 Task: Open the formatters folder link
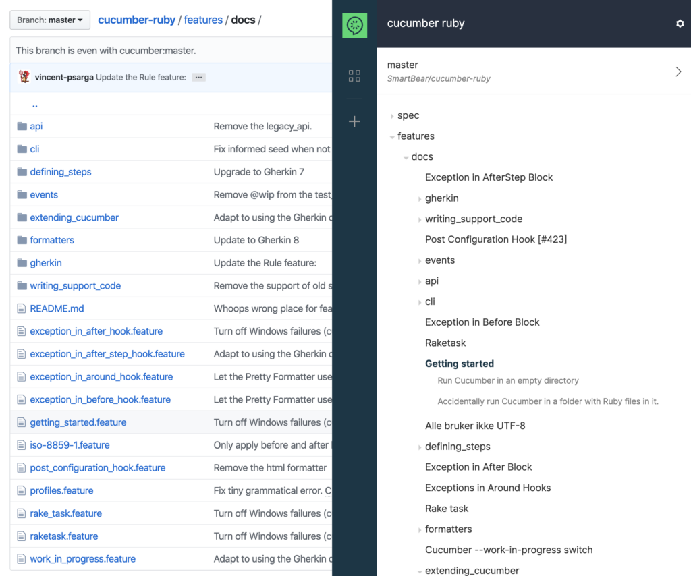(x=52, y=240)
